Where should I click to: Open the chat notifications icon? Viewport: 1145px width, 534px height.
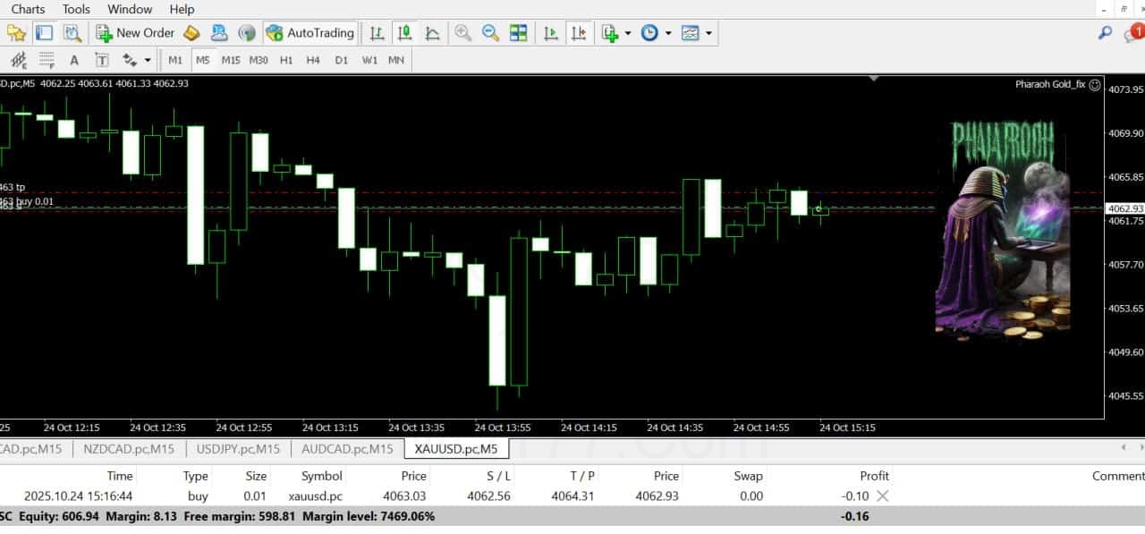(x=1133, y=33)
